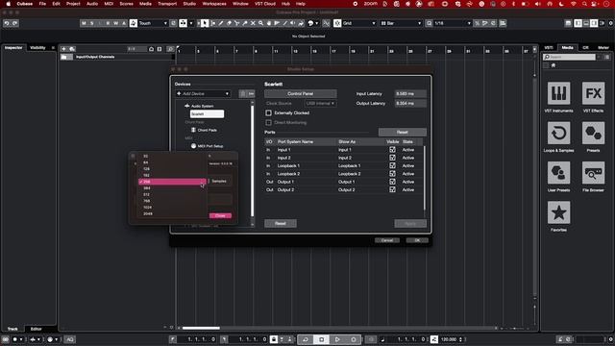This screenshot has height=346, width=615.
Task: Click the Media rack home icon
Action: [553, 65]
